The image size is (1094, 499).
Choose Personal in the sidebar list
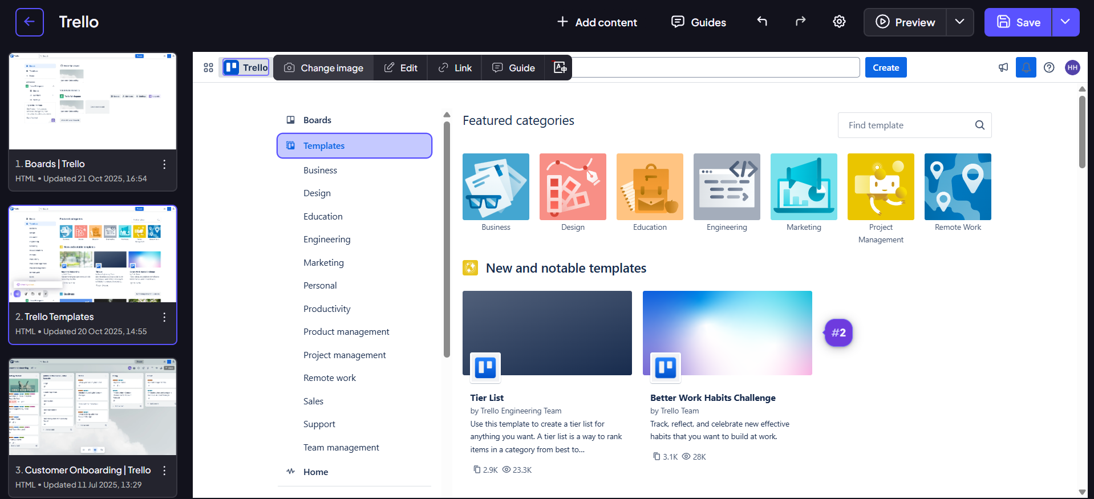click(320, 286)
